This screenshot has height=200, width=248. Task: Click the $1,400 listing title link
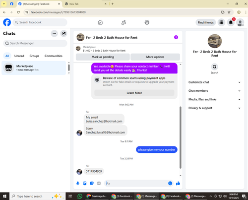[x=104, y=51]
